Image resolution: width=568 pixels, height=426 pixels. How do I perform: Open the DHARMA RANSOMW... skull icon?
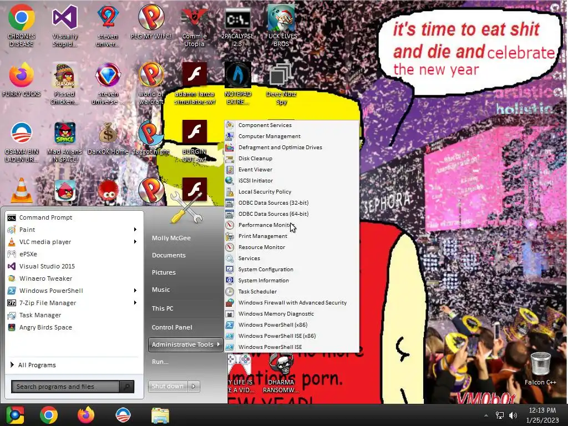[281, 364]
